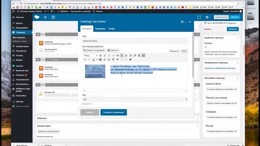Screen dimensions: 260x146
Task: Open Сайдбар dropdown
Action: click(221, 117)
